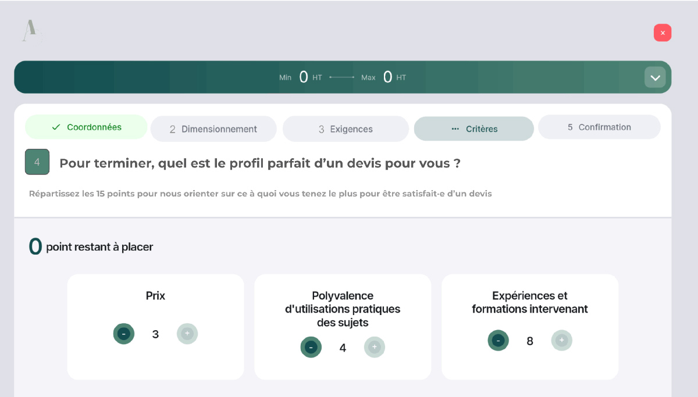Click plus for Expériences et formations intervenant
698x397 pixels.
click(562, 341)
